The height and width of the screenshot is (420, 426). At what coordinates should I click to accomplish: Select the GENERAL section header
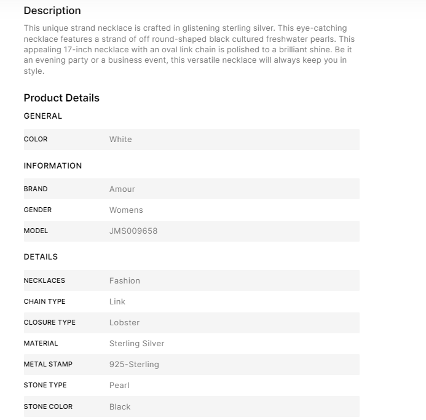coord(43,116)
